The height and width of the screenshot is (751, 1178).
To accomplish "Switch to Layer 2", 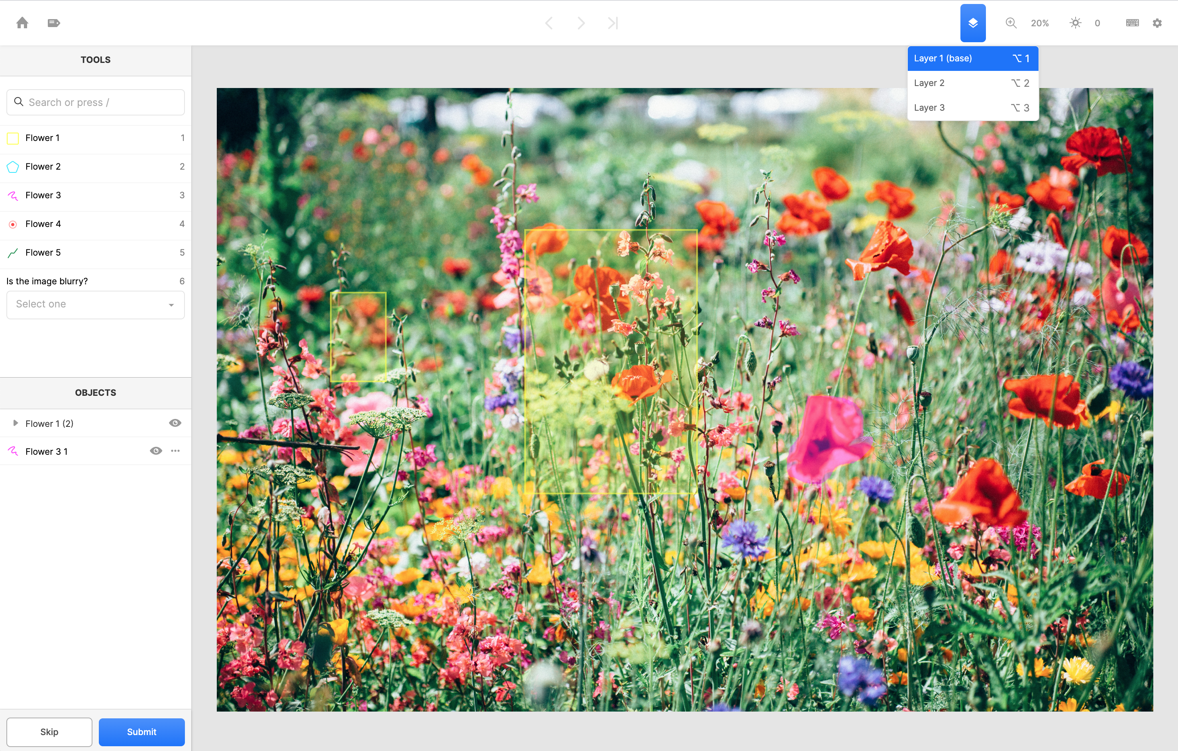I will (972, 83).
